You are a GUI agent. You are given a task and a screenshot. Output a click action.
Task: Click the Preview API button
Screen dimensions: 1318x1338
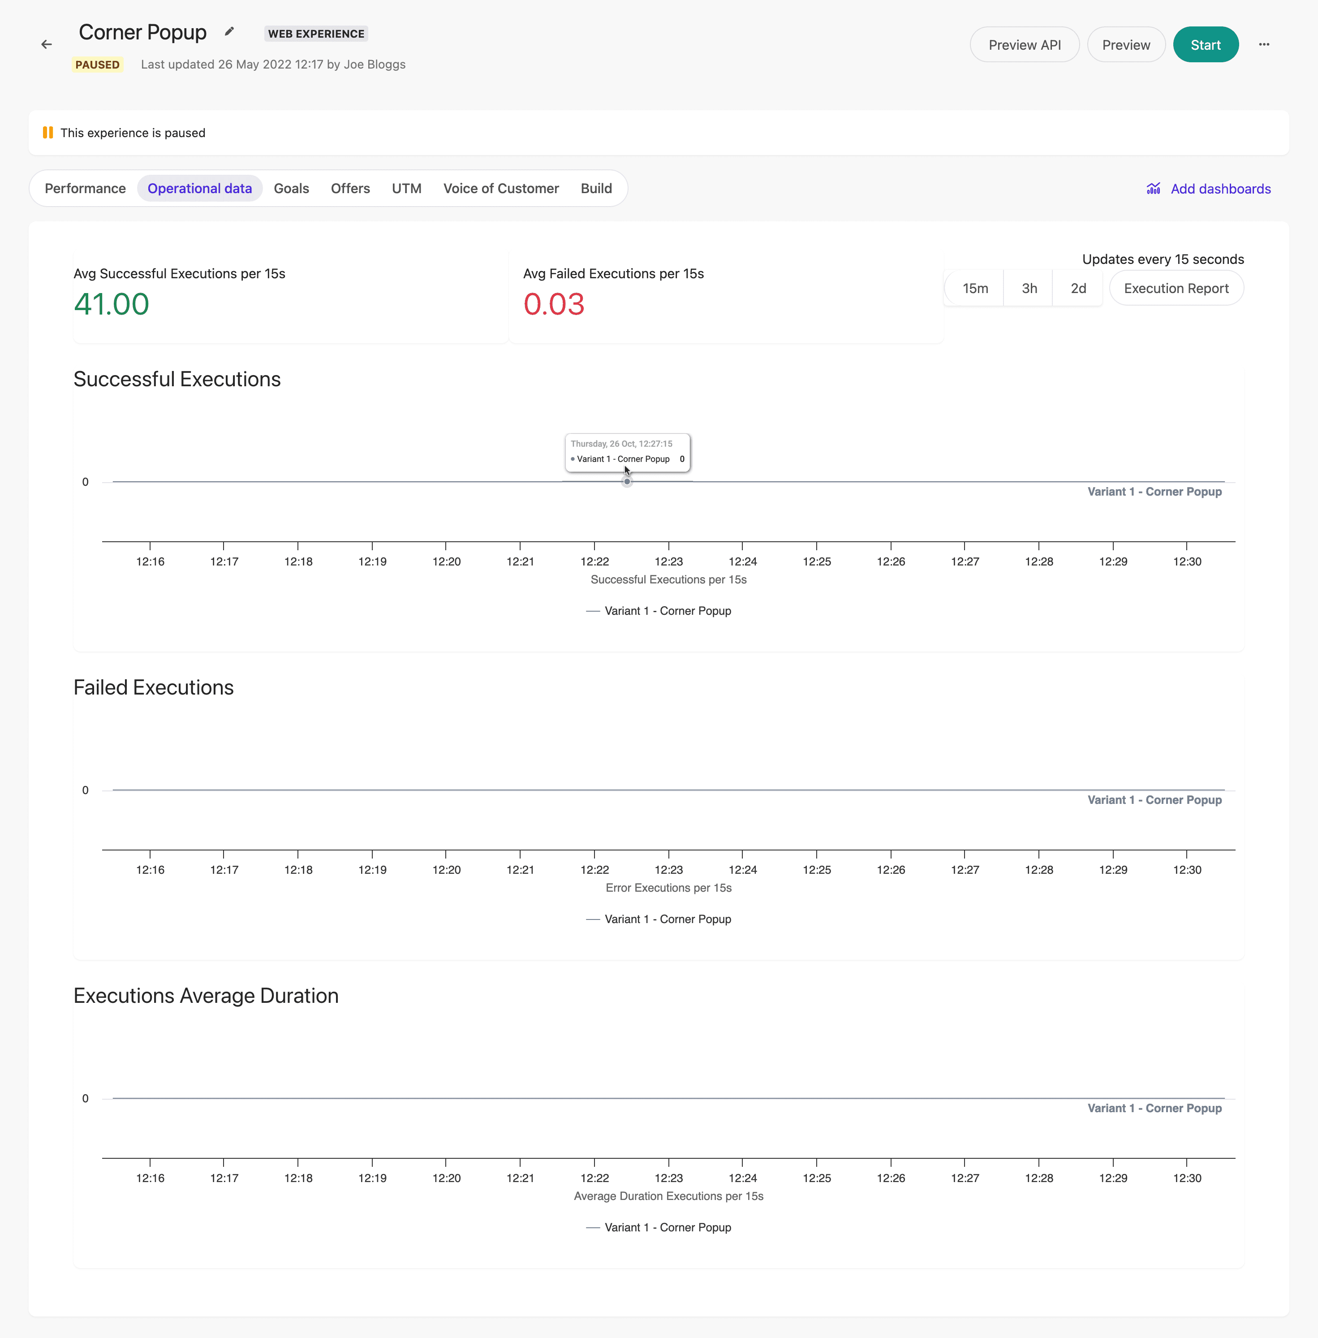coord(1025,44)
